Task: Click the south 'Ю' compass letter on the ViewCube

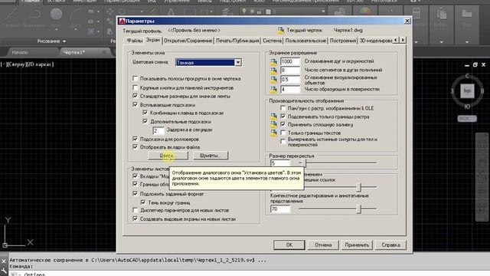Action: [467, 107]
